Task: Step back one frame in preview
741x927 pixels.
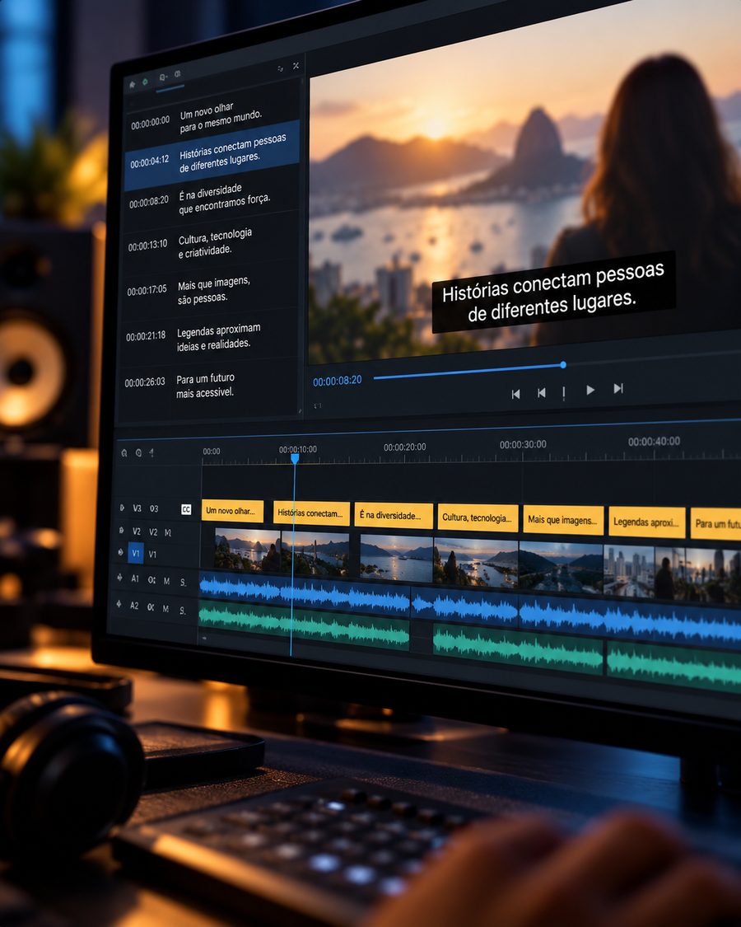Action: pos(541,392)
